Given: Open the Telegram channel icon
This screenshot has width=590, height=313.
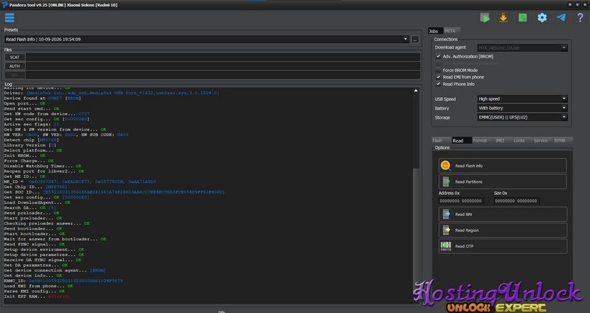Looking at the screenshot, I should [561, 18].
